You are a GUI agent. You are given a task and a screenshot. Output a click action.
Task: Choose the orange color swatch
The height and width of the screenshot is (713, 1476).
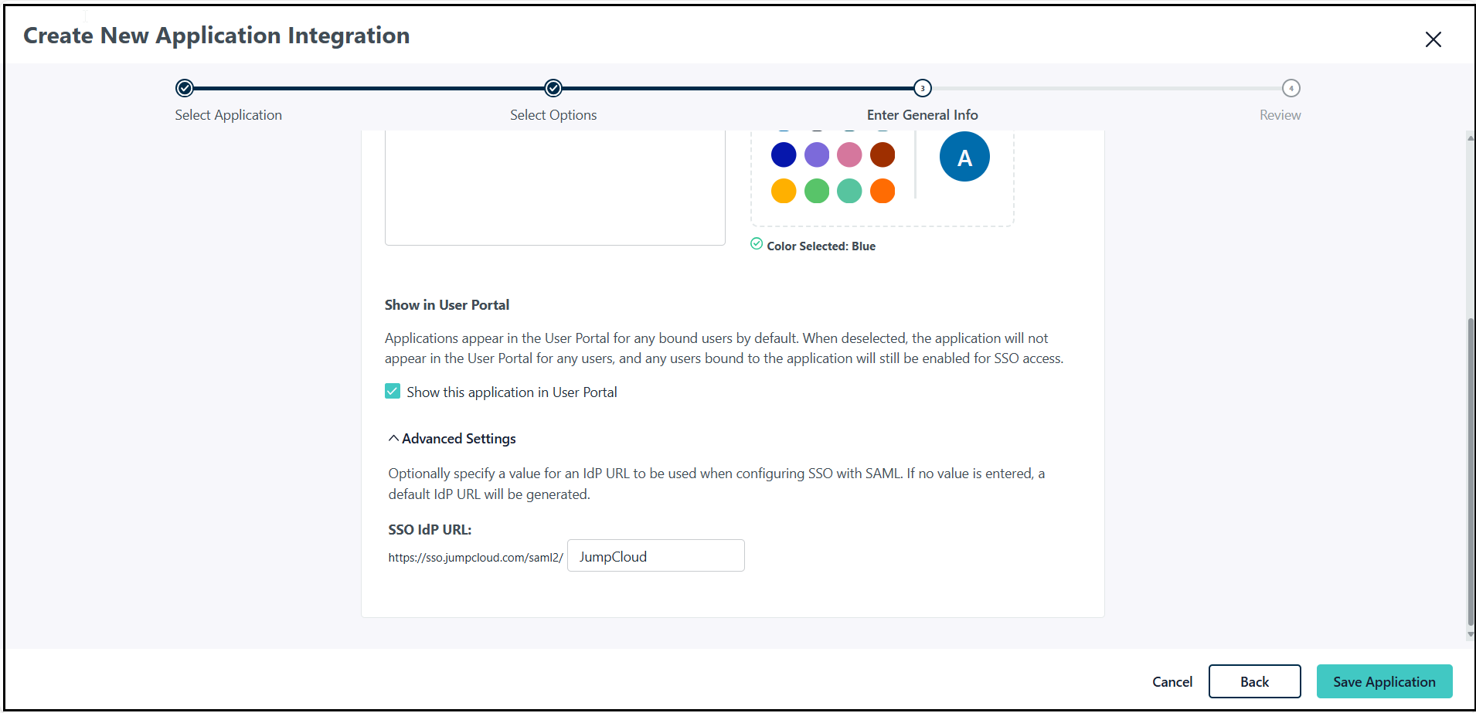pos(883,191)
